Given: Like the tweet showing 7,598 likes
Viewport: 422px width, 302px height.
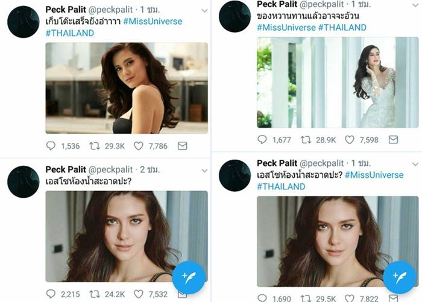Looking at the screenshot, I should (x=350, y=140).
